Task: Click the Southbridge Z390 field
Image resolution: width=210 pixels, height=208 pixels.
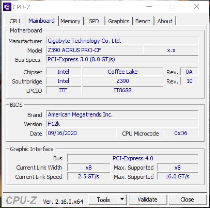Action: pyautogui.click(x=123, y=81)
